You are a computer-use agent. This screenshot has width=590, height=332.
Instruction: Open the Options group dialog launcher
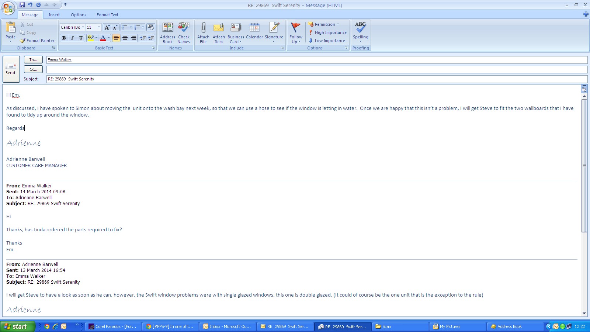point(346,48)
